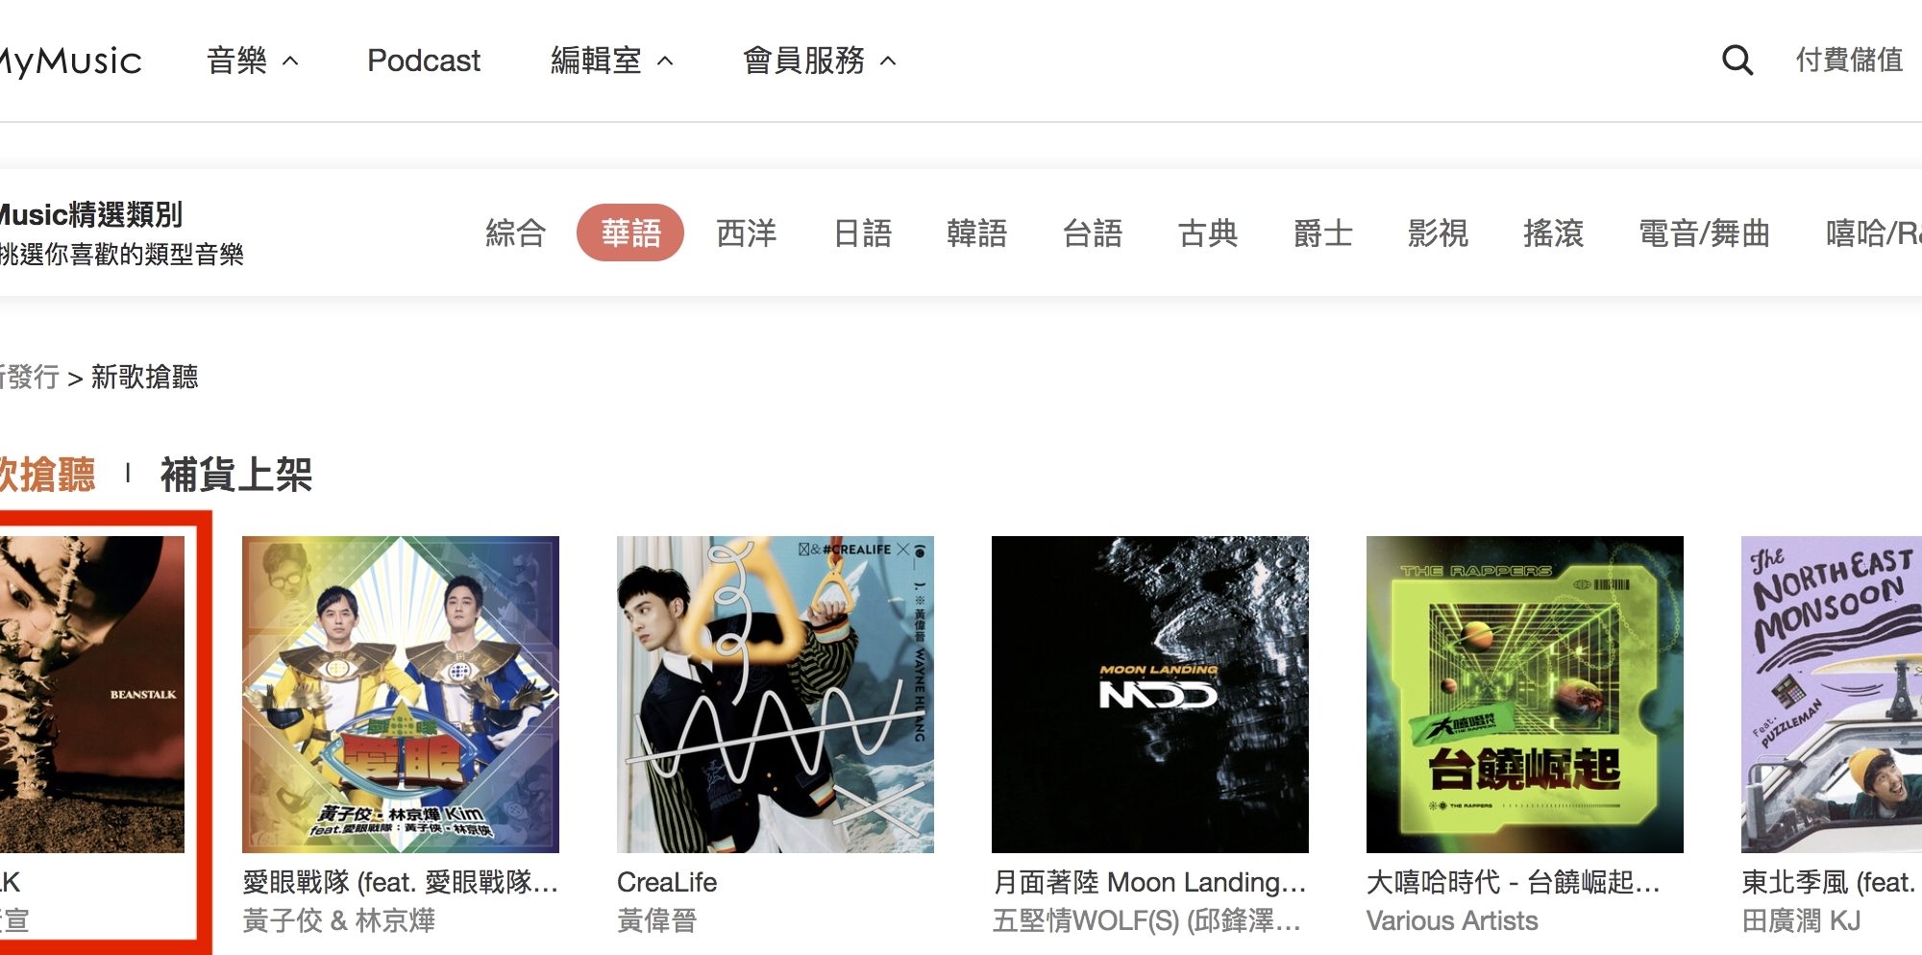The image size is (1922, 955).
Task: Click the search magnifier icon
Action: 1737,61
